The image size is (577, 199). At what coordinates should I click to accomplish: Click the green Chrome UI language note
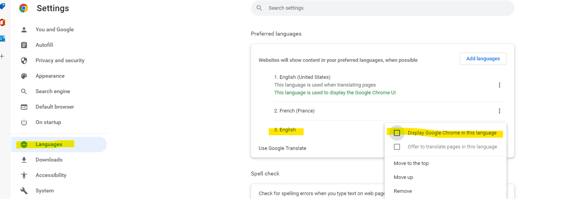[335, 93]
